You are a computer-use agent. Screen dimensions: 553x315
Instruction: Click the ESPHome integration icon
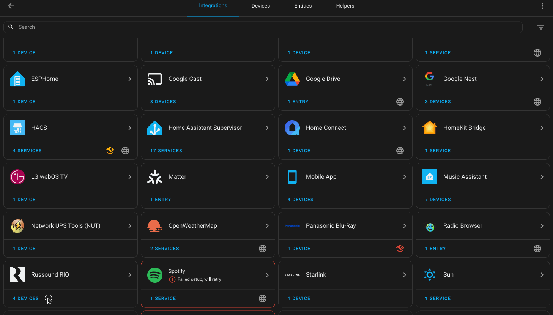[17, 79]
